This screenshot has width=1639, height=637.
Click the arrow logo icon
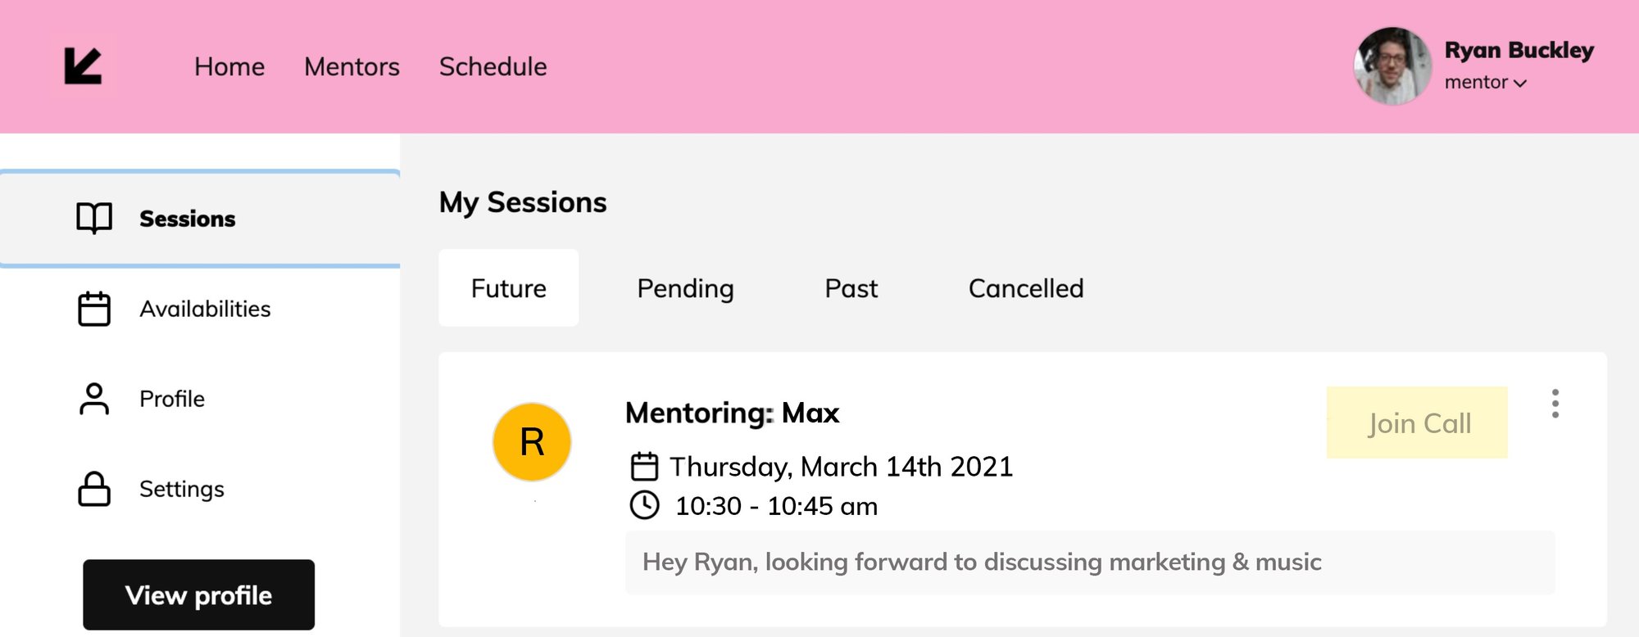tap(83, 66)
